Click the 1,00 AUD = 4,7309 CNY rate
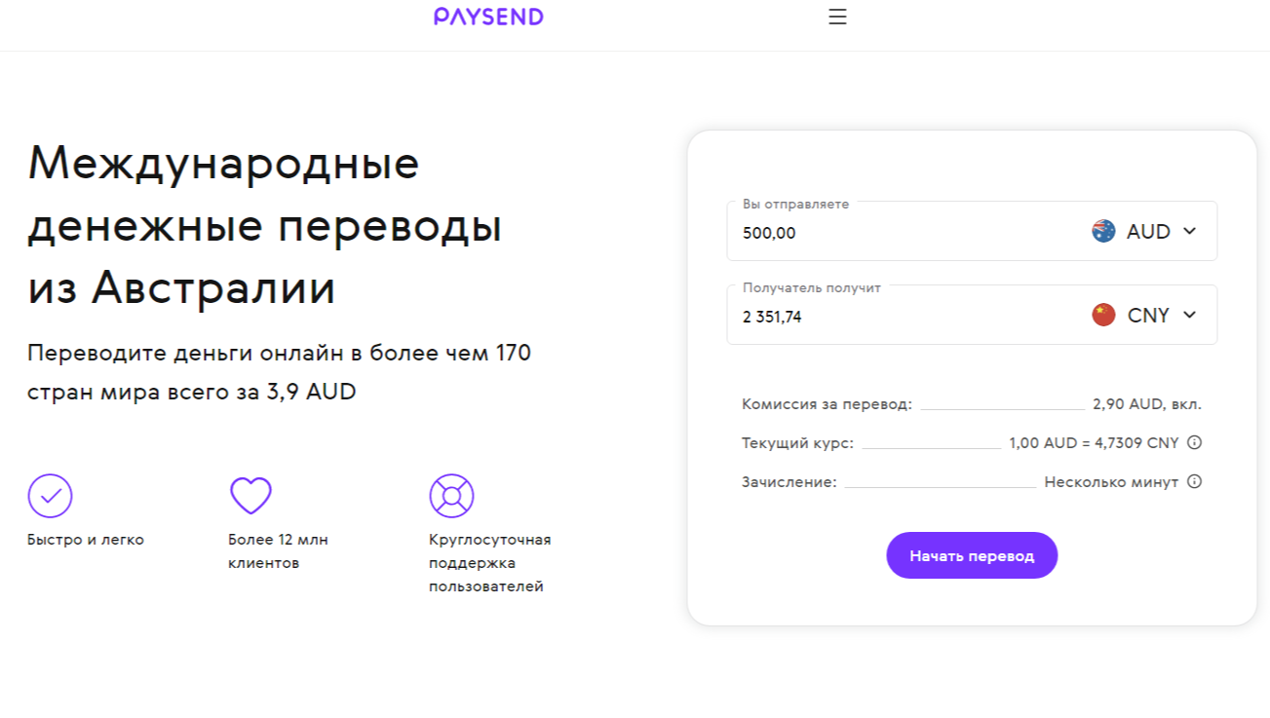 point(1094,442)
